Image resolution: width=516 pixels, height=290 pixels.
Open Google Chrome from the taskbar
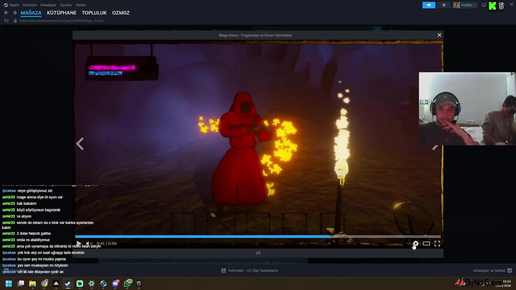click(44, 284)
